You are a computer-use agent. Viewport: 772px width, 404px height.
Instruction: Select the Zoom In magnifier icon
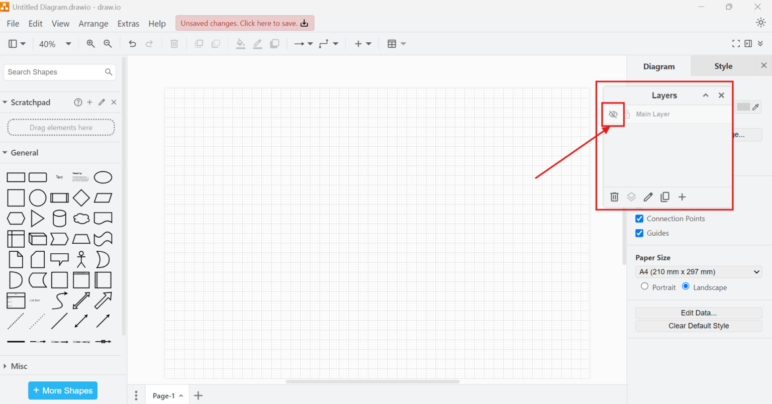pyautogui.click(x=90, y=44)
